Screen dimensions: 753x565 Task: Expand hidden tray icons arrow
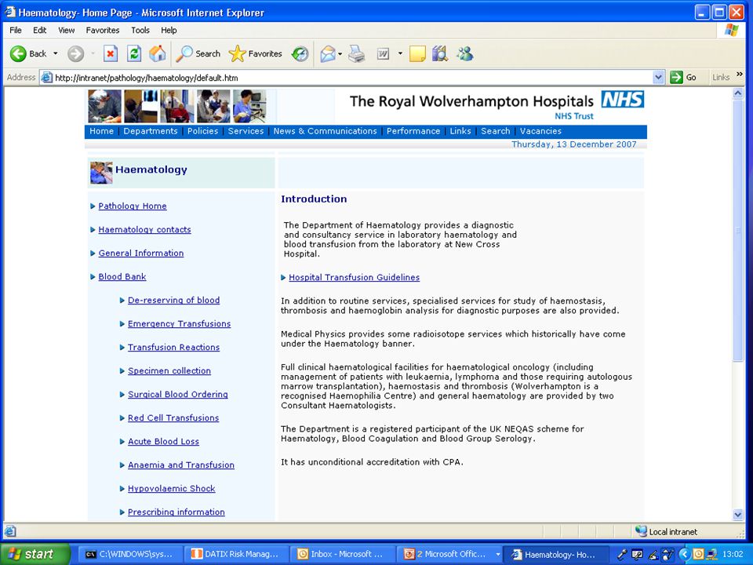pyautogui.click(x=685, y=554)
